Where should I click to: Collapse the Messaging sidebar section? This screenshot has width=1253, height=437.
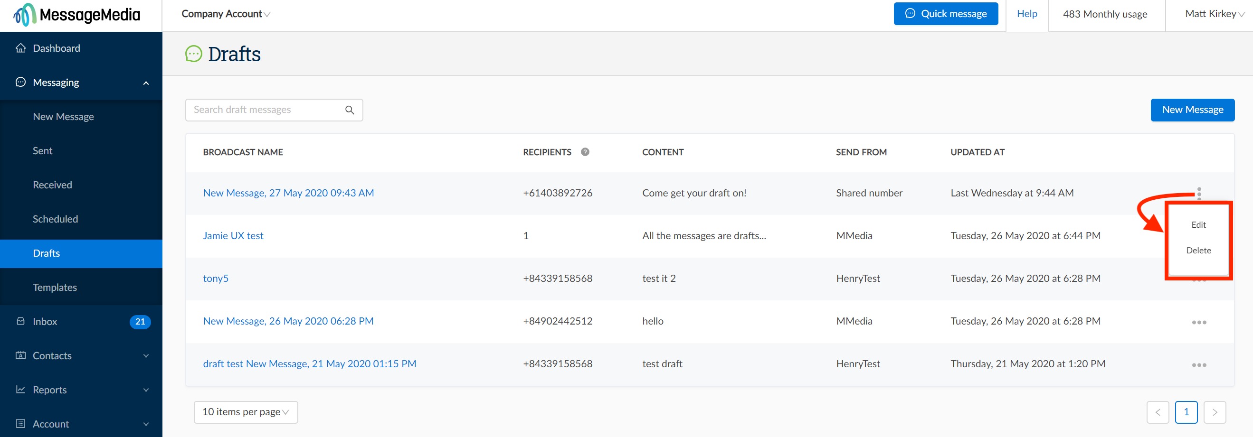[x=146, y=83]
